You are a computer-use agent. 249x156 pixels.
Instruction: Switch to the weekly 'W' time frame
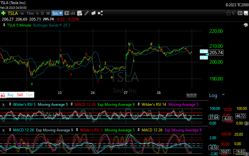48,13
